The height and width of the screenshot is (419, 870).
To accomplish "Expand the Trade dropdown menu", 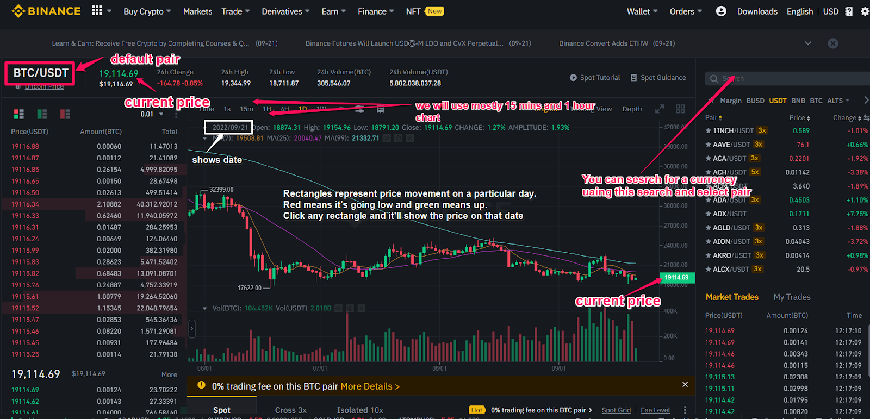I will pyautogui.click(x=235, y=11).
